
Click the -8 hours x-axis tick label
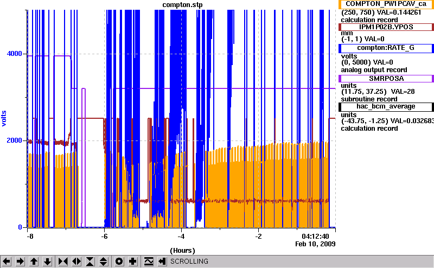click(x=30, y=237)
